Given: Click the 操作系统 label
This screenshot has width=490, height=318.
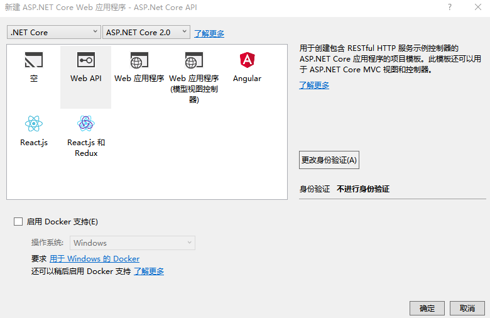Looking at the screenshot, I should point(47,243).
